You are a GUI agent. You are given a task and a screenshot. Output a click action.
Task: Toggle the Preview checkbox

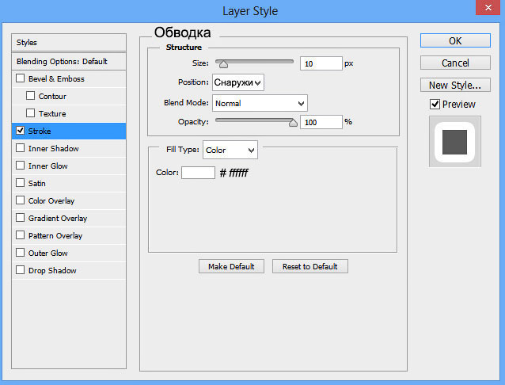[x=435, y=104]
